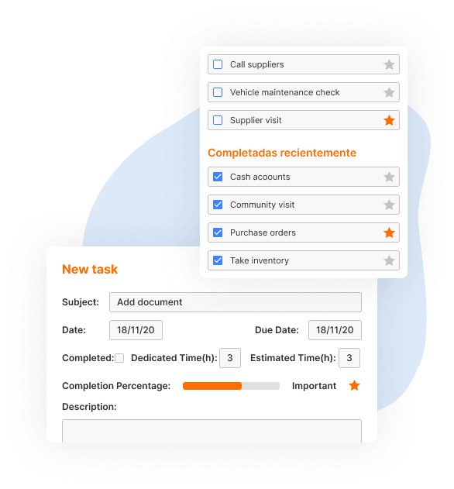Tick the Completed checkbox in New task
Screen dimensions: 454x489
(x=119, y=358)
